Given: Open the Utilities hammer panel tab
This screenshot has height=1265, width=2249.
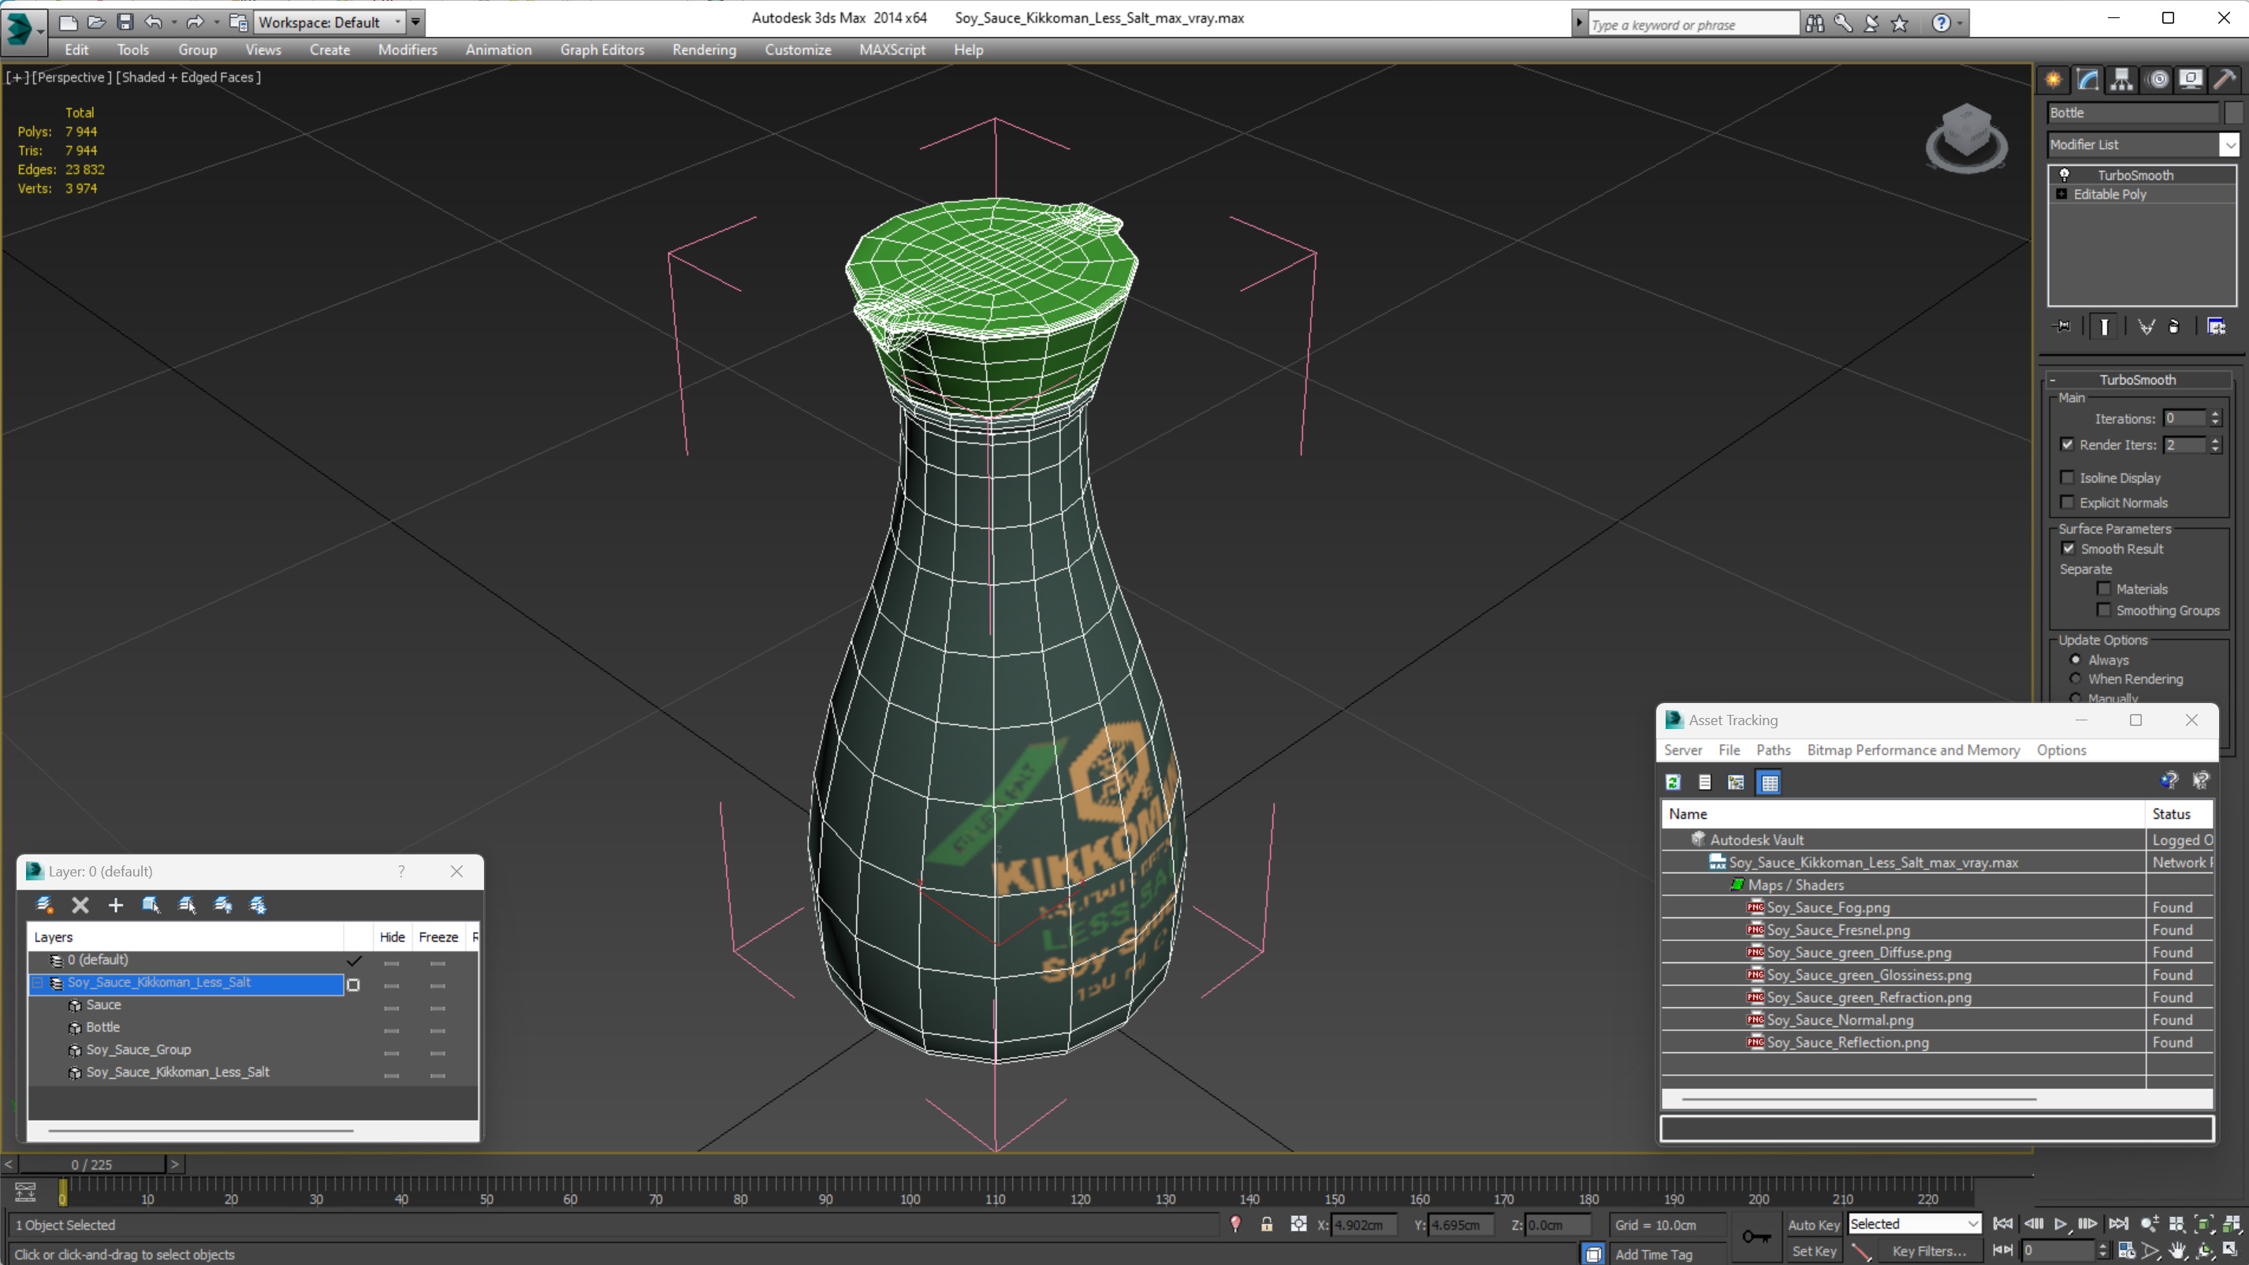Looking at the screenshot, I should (2225, 80).
